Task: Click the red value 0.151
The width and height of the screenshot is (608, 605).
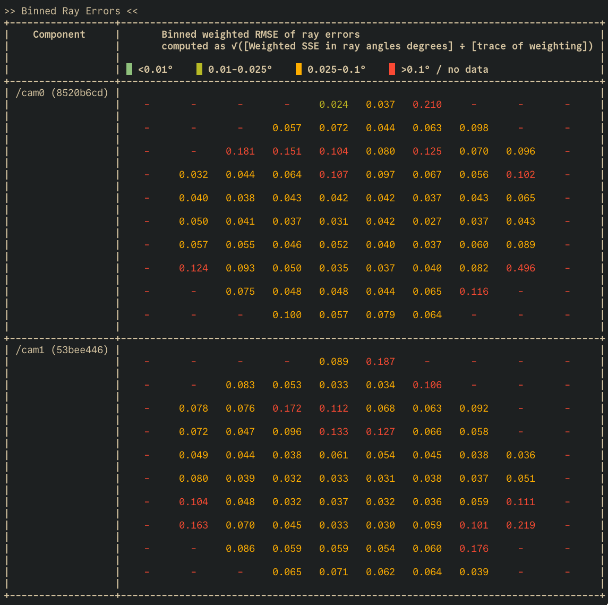Action: click(x=287, y=151)
